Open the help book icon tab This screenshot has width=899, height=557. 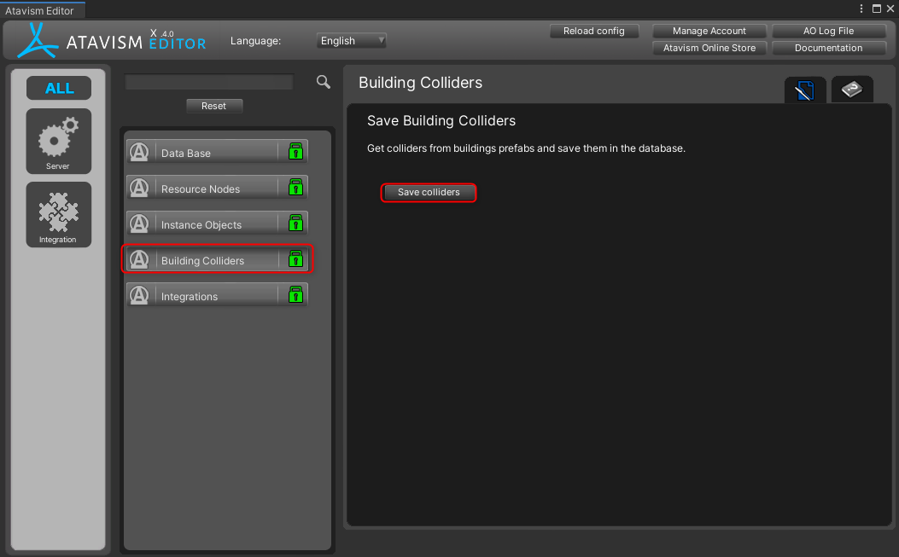(851, 90)
